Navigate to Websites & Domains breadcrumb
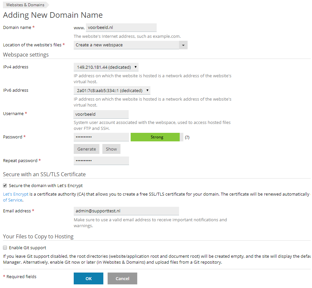This screenshot has height=288, width=312. [x=25, y=5]
